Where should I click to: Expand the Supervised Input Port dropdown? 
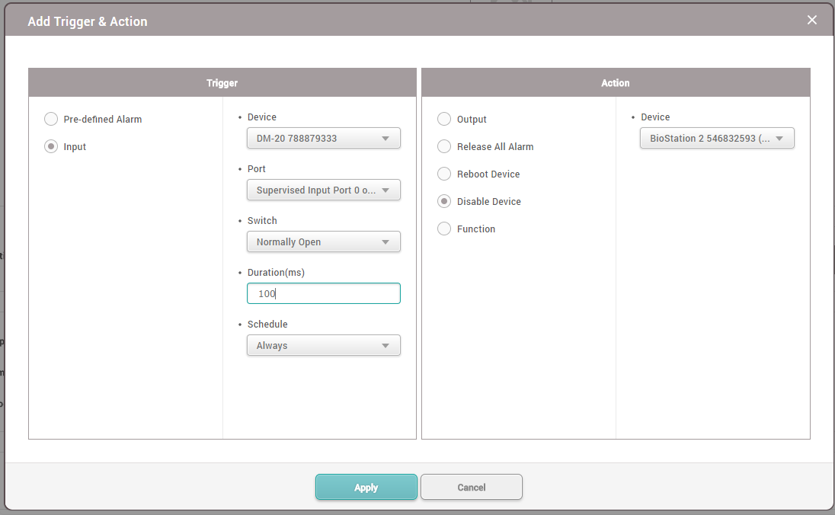tap(323, 190)
